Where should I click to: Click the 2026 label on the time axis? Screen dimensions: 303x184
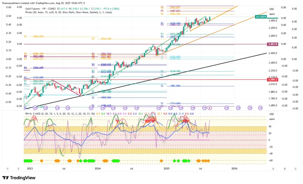(234, 169)
